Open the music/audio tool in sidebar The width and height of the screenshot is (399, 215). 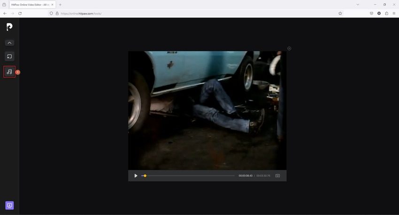coord(9,72)
